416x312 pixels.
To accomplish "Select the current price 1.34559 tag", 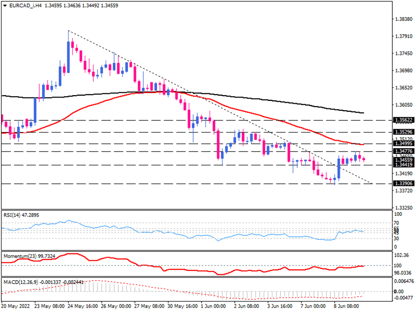I will [404, 160].
